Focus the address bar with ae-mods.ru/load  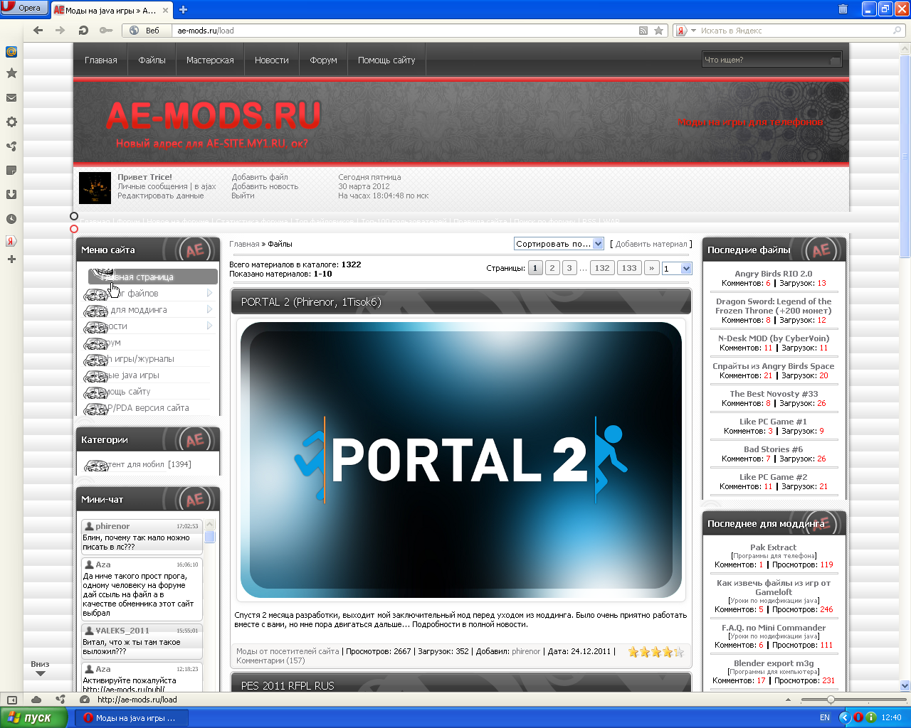406,31
